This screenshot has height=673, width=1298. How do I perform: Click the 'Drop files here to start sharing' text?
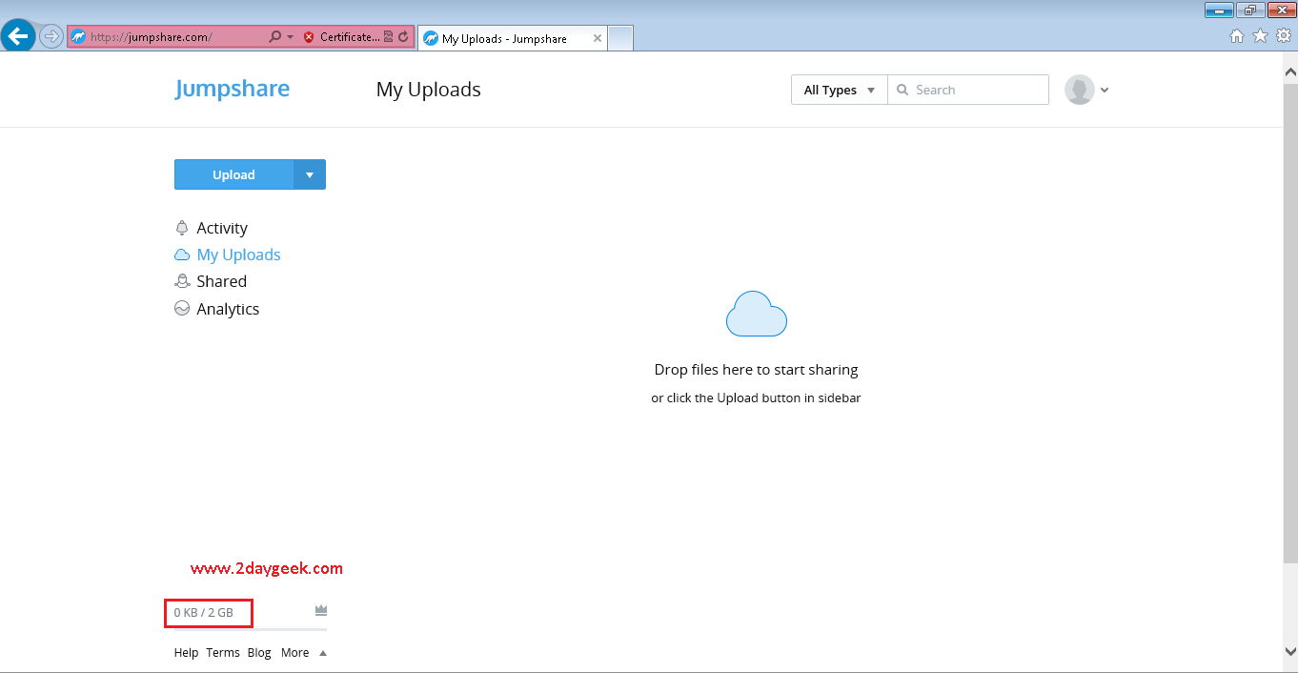pos(756,369)
